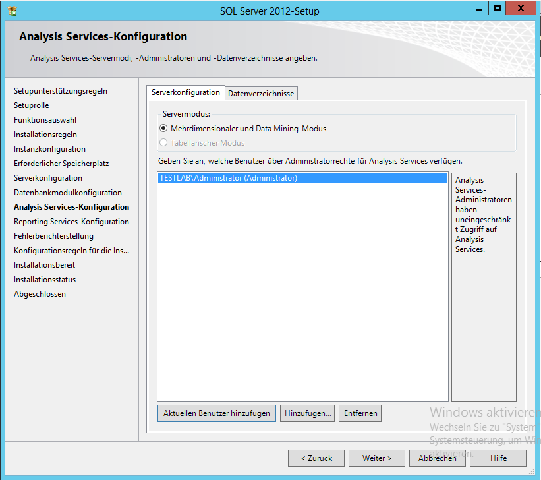Screen dimensions: 541x480
Task: Open the Datenverzeichnisse tab
Action: point(261,94)
